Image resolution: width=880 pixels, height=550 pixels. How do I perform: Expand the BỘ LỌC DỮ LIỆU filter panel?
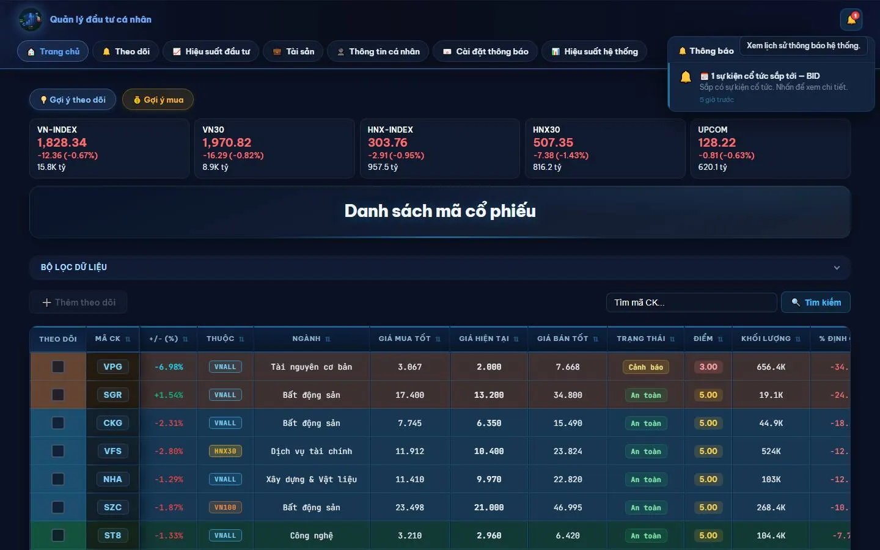point(440,268)
